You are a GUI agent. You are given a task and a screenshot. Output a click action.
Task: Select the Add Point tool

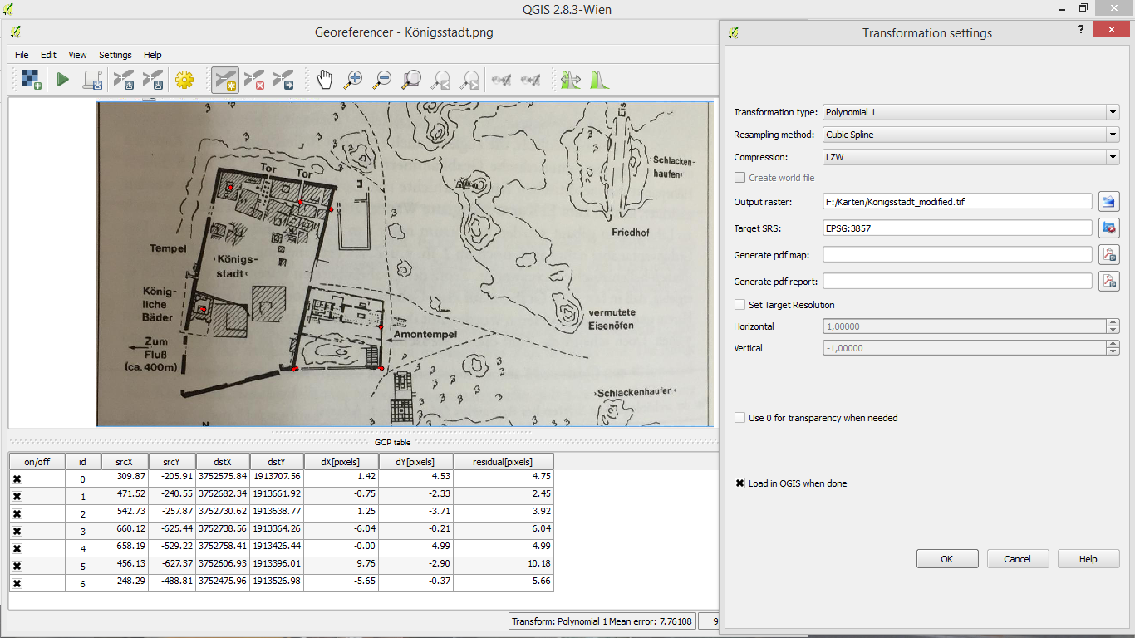click(224, 80)
